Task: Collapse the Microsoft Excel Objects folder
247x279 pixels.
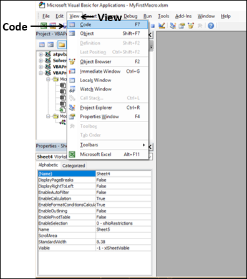Action: 48,79
